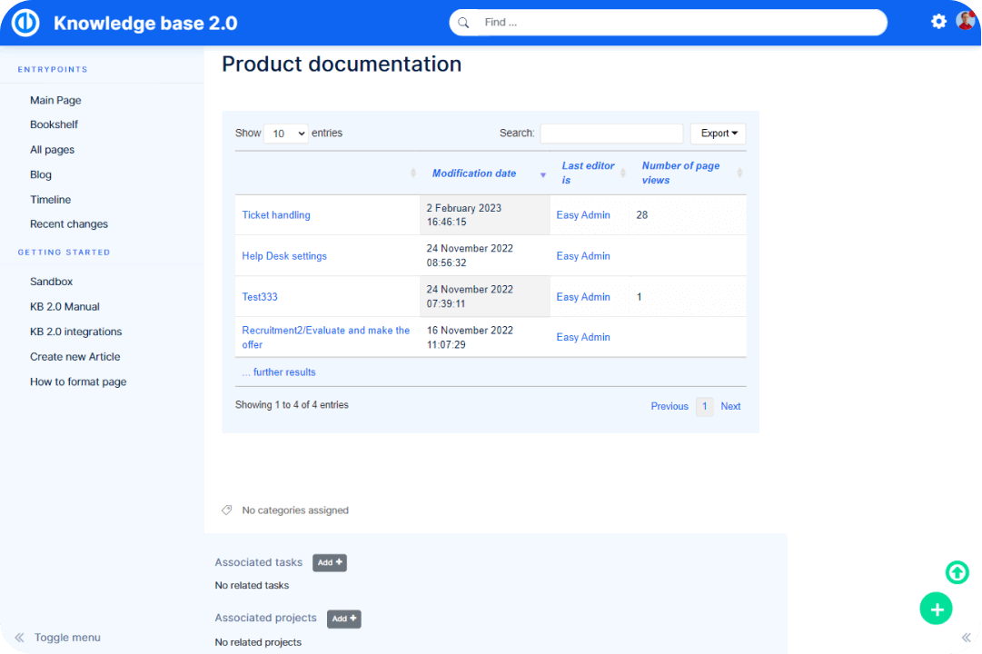Viewport: 982px width, 654px height.
Task: Open the user avatar profile menu
Action: [965, 21]
